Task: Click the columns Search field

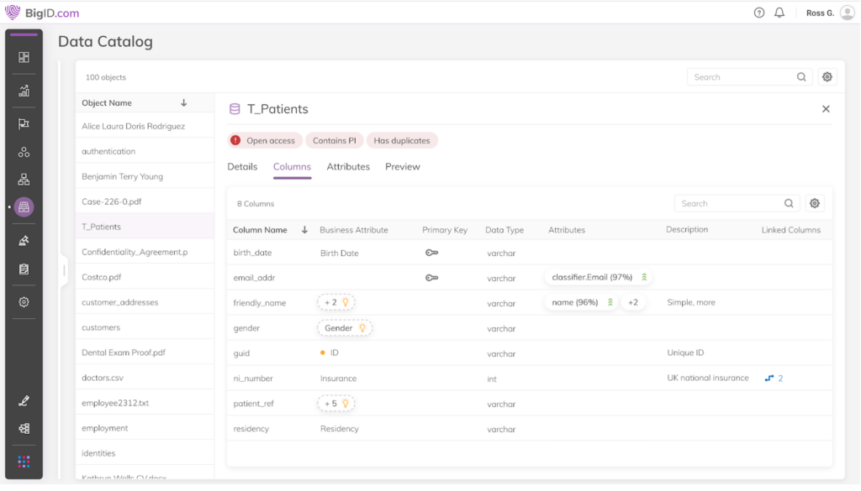Action: coord(730,203)
